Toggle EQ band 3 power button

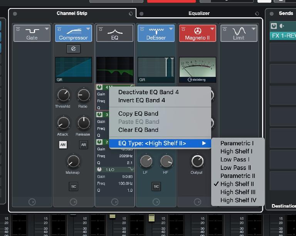point(99,115)
